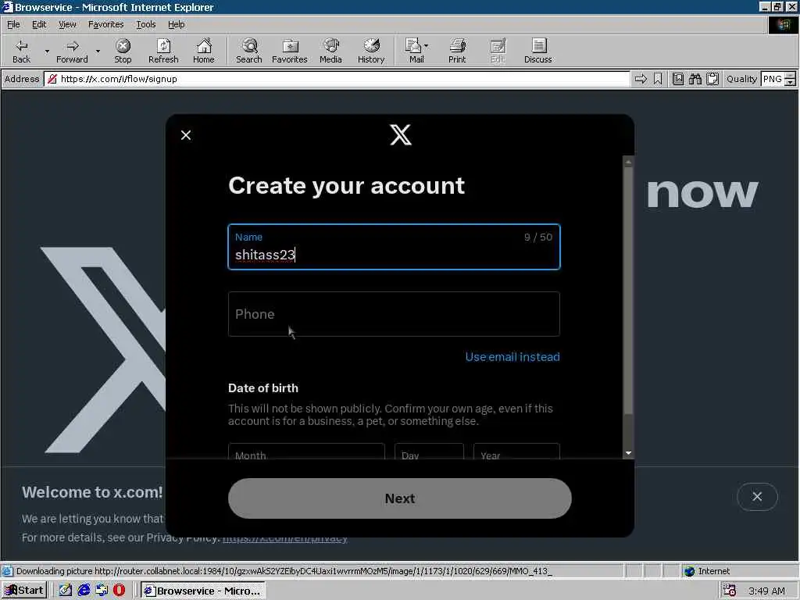Click the Create your account heading

[346, 185]
